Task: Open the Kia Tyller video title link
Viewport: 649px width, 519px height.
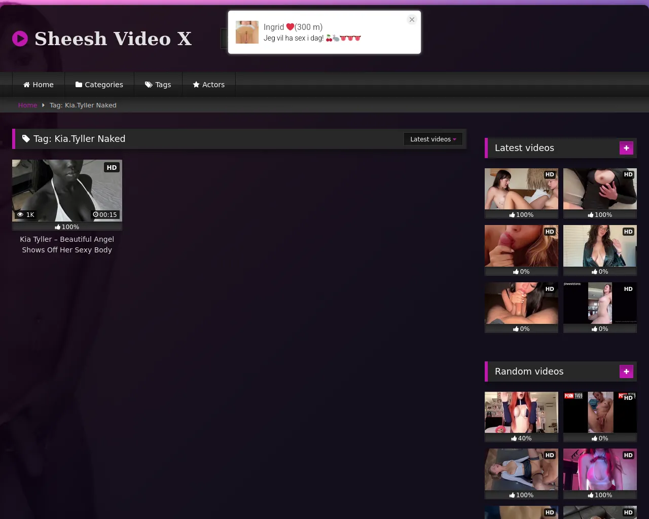Action: click(67, 244)
